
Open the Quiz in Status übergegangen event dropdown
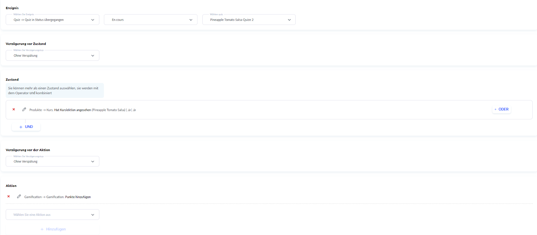[52, 20]
